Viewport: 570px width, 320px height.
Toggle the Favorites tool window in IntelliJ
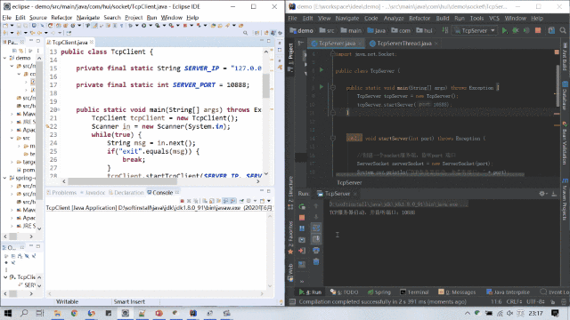tap(290, 237)
